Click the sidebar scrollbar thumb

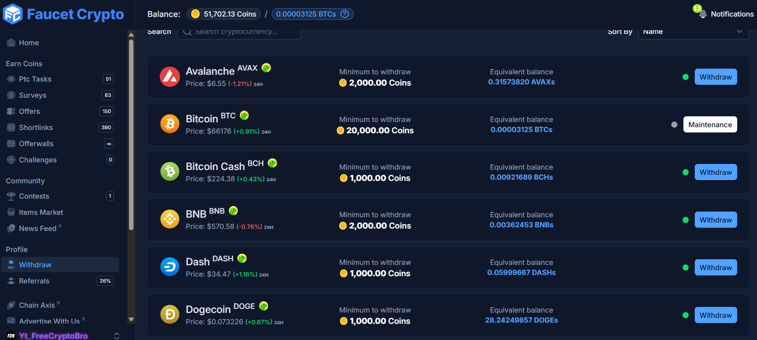pos(131,135)
